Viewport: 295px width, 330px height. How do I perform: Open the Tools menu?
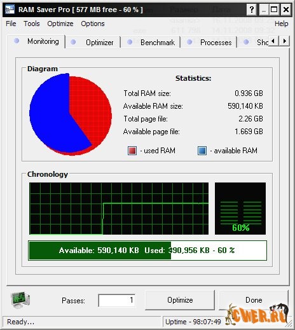32,24
